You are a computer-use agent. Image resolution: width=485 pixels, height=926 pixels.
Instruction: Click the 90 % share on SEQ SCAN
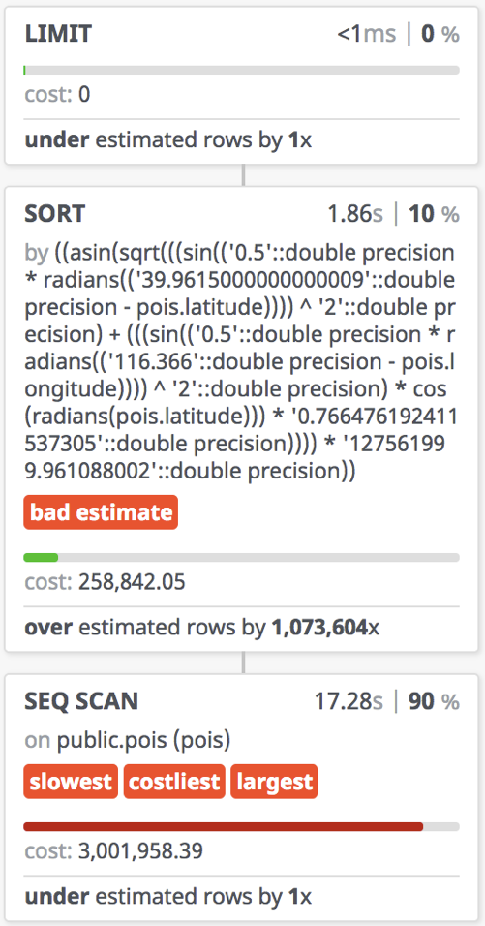coord(433,701)
